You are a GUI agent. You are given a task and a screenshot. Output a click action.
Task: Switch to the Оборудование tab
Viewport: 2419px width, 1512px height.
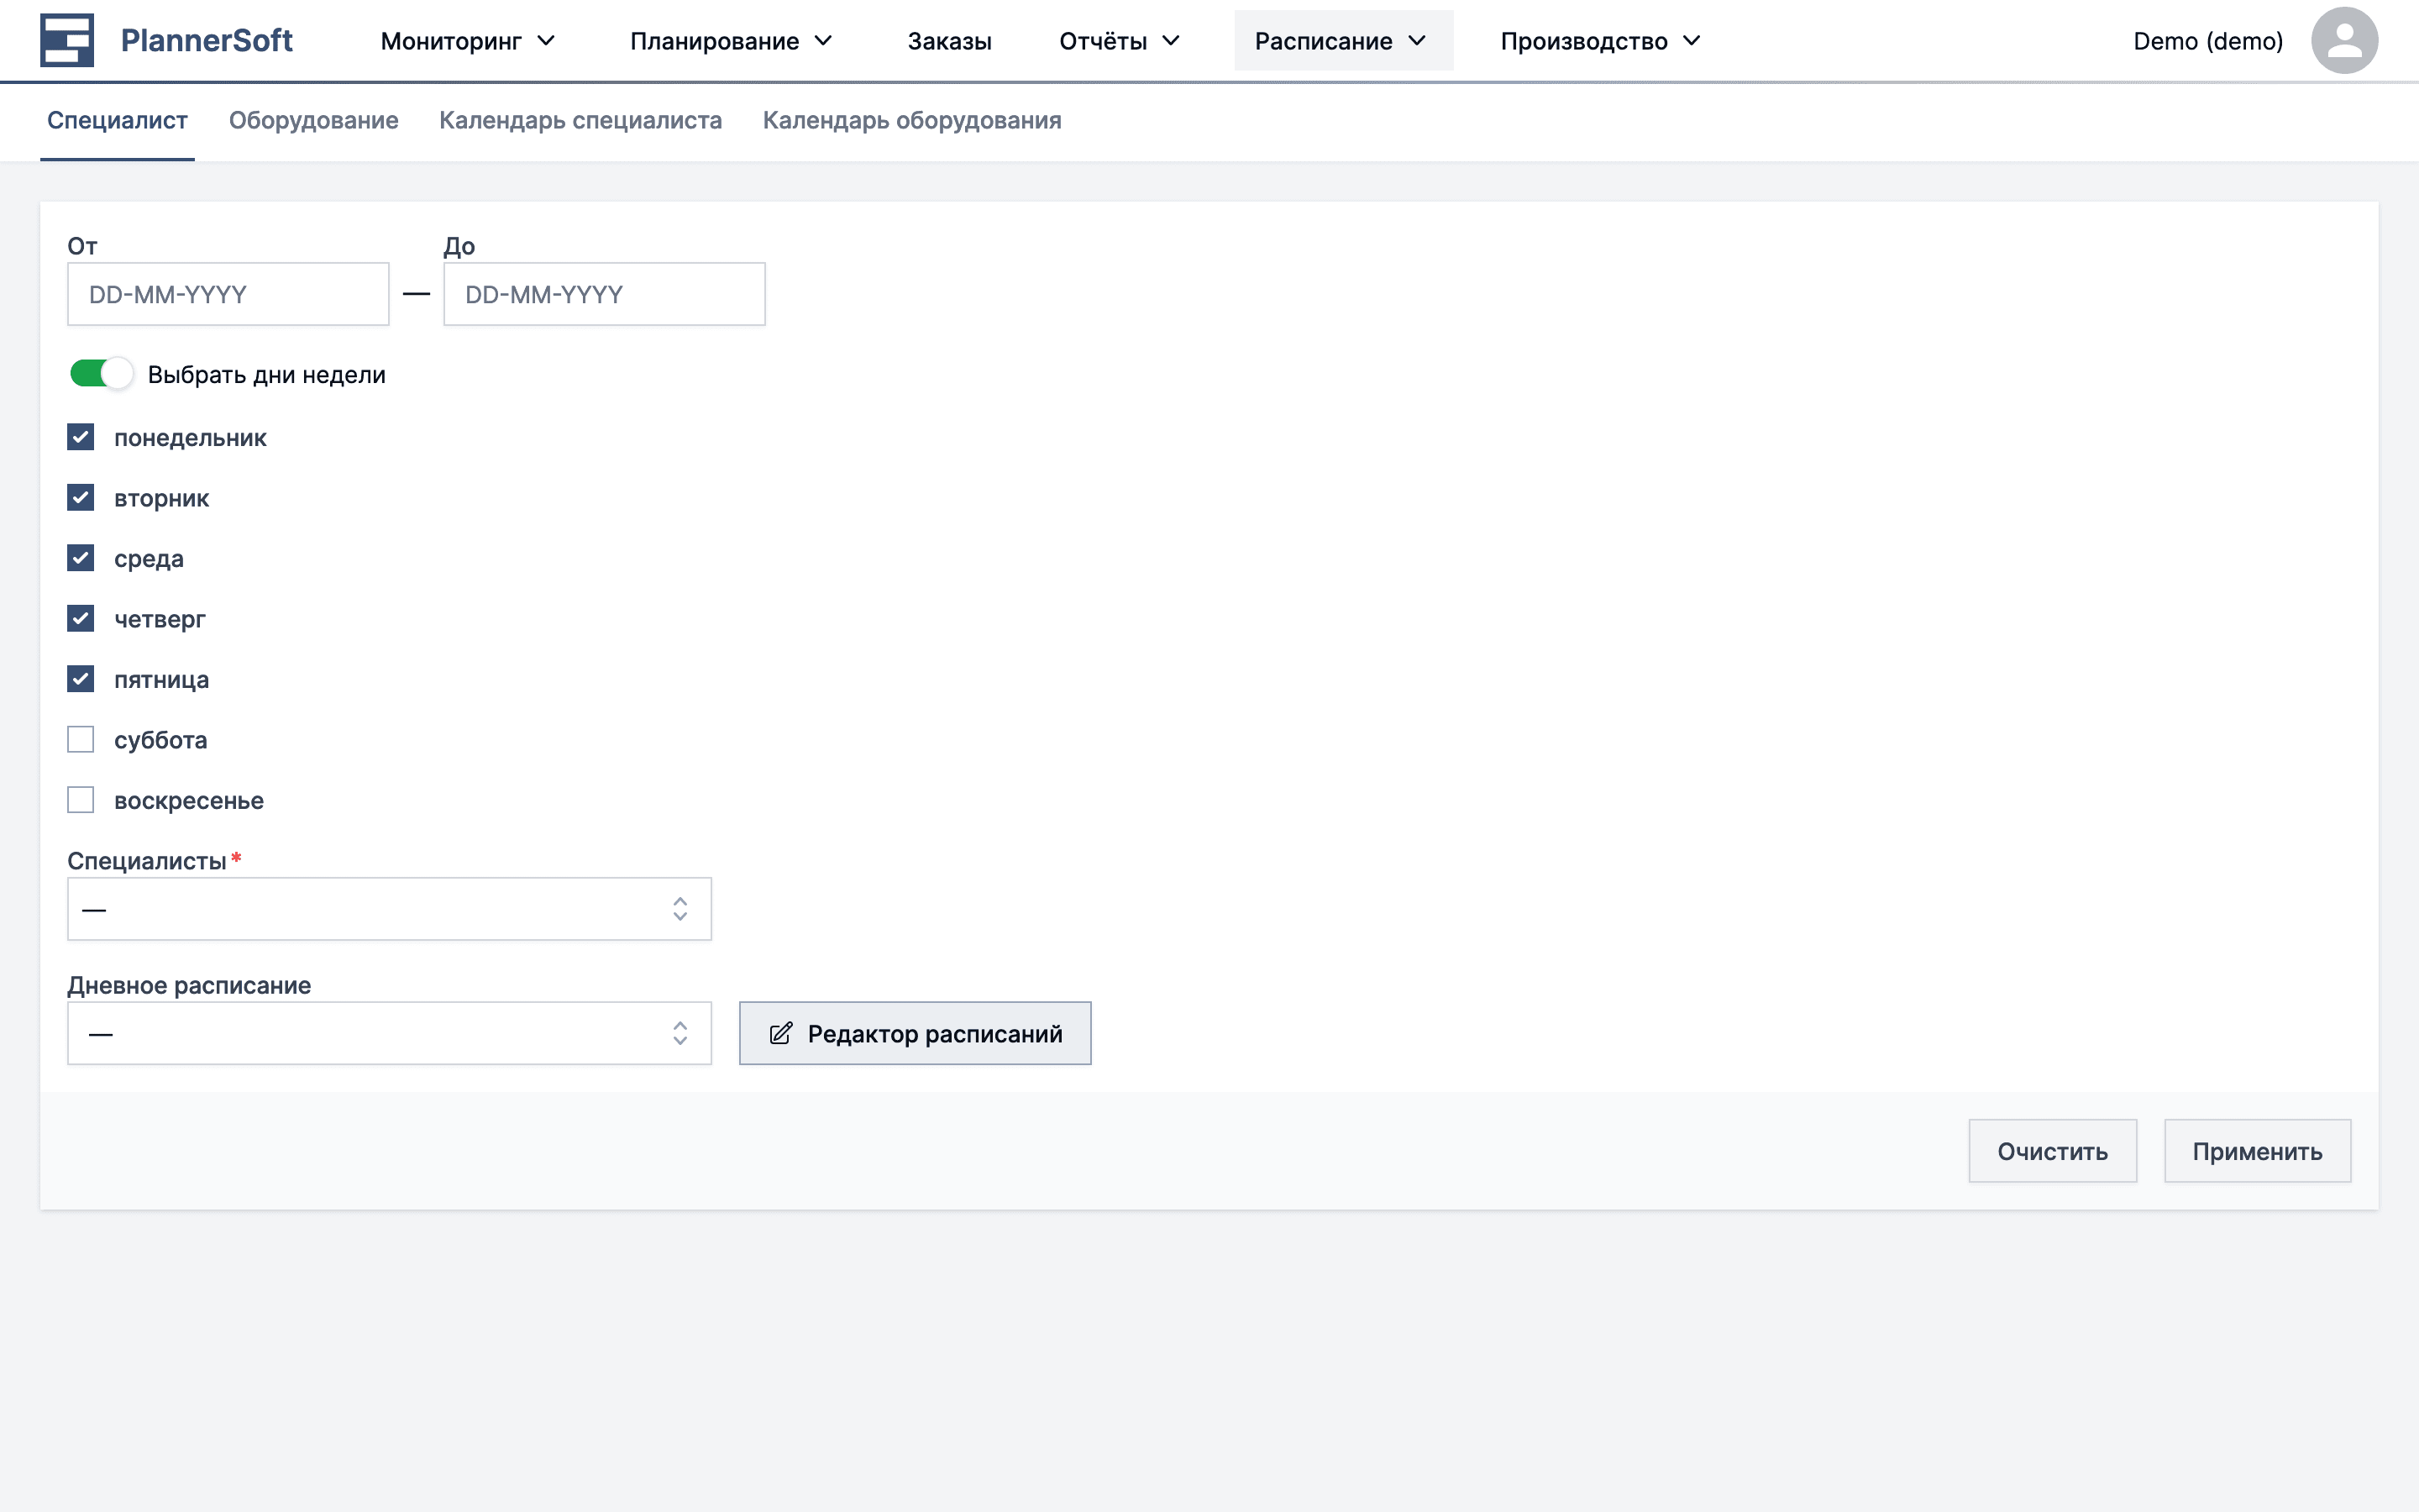coord(314,120)
